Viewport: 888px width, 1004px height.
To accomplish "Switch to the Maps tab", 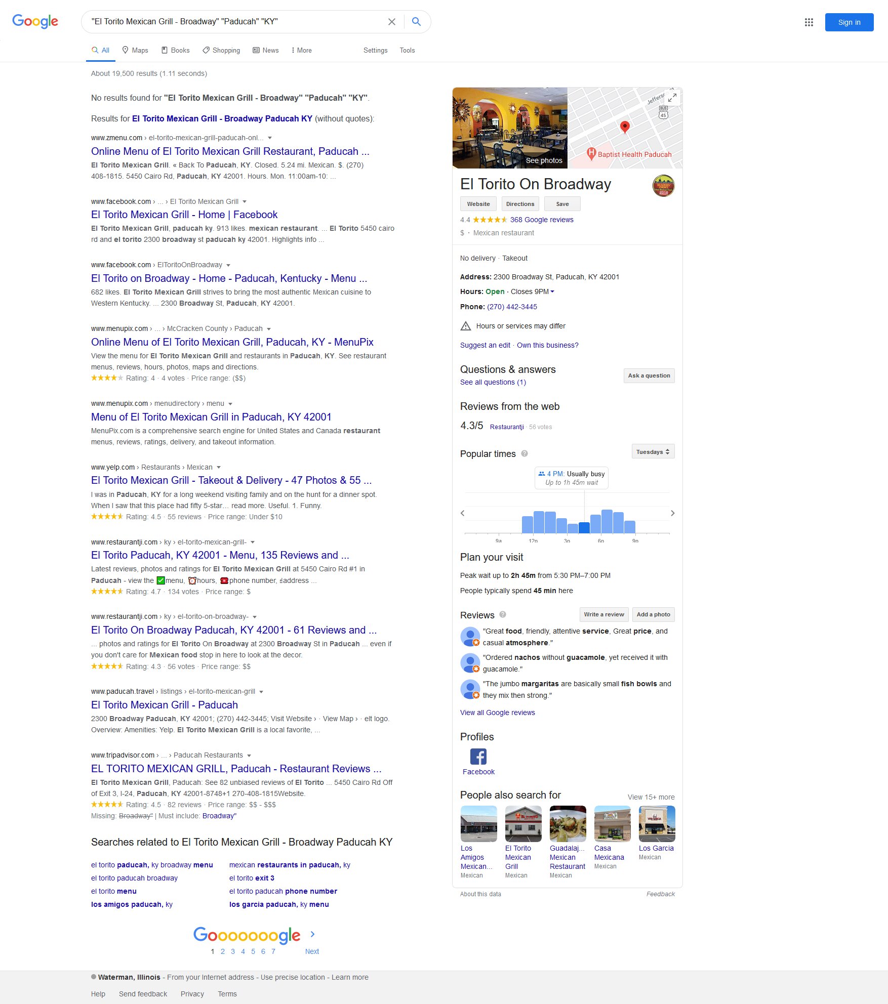I will point(135,50).
